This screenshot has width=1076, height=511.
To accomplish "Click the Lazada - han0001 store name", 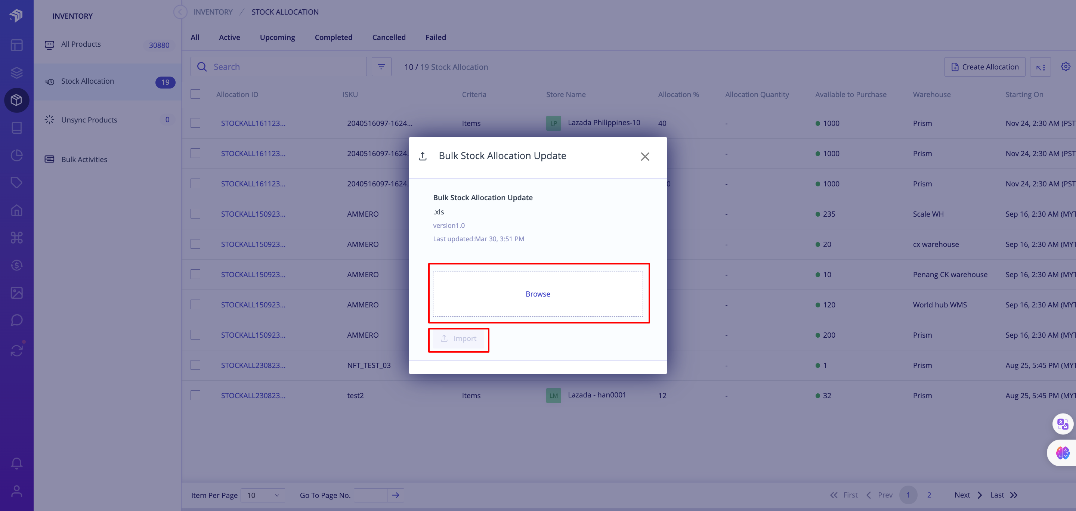I will (x=597, y=395).
